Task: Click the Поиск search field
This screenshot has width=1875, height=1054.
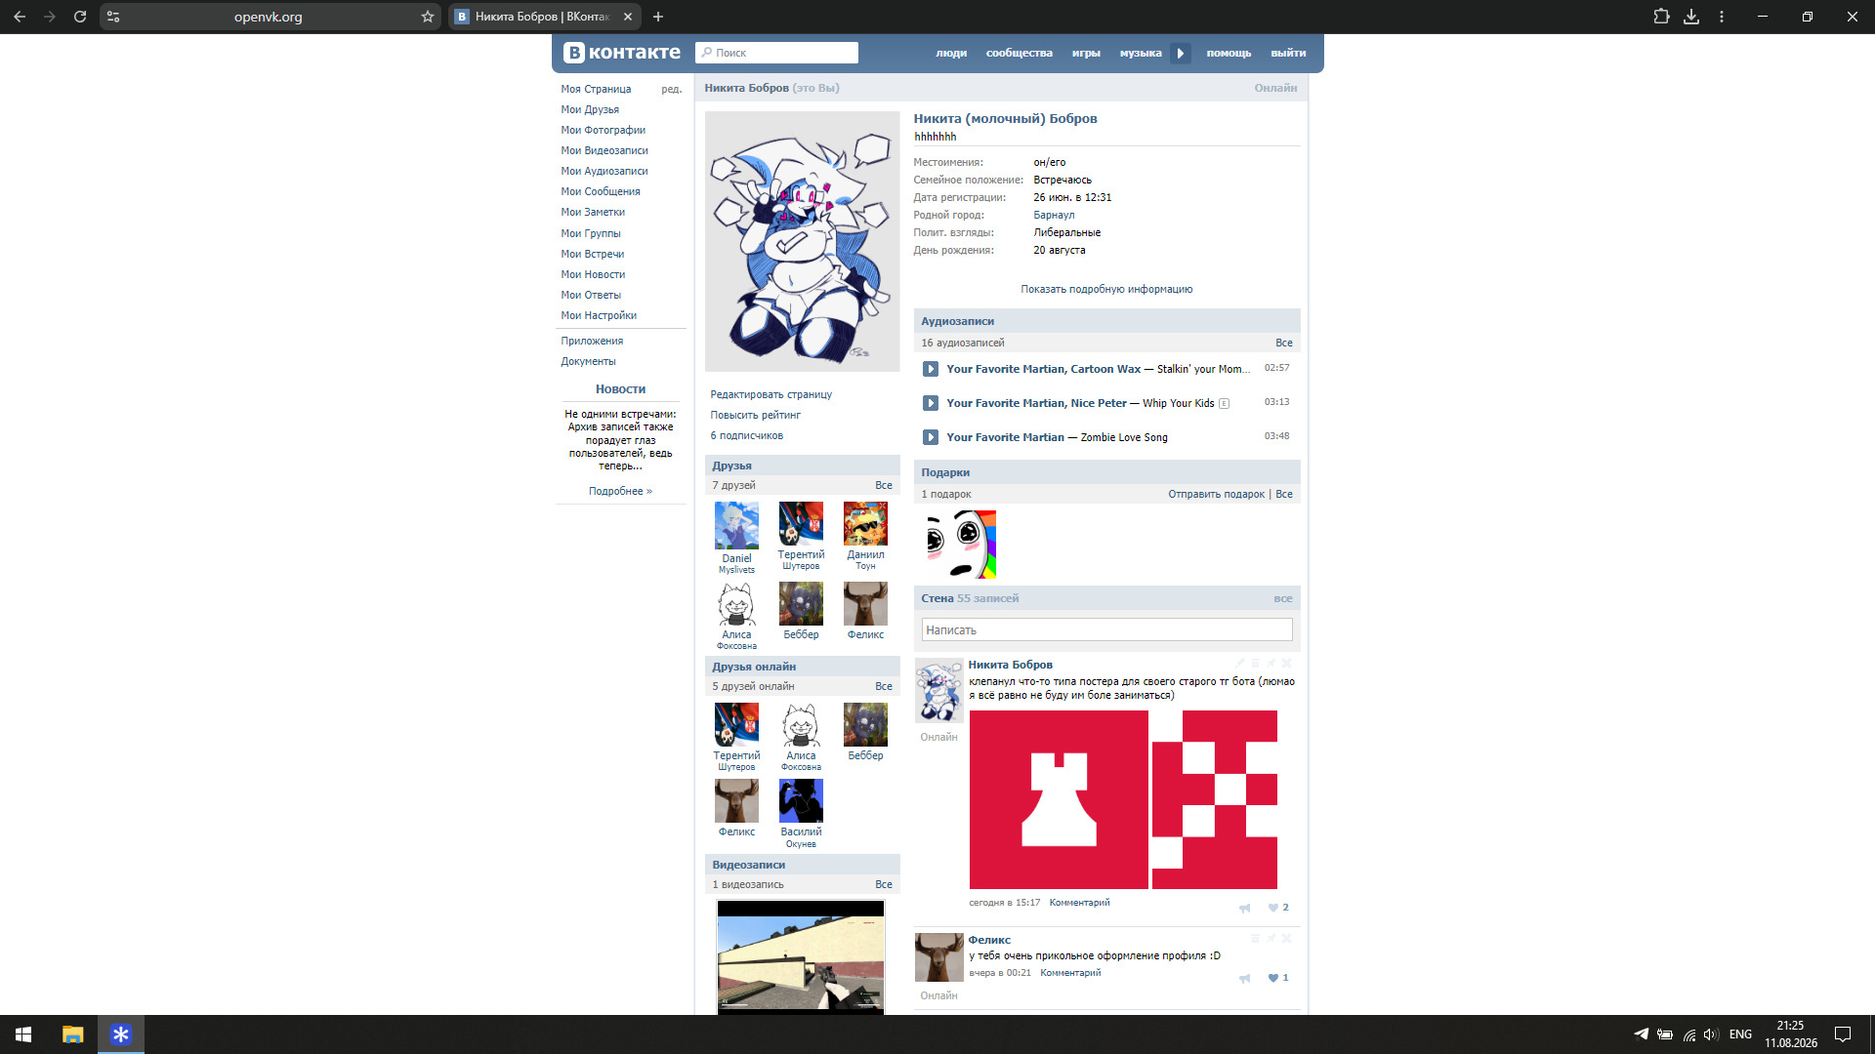Action: (x=777, y=53)
